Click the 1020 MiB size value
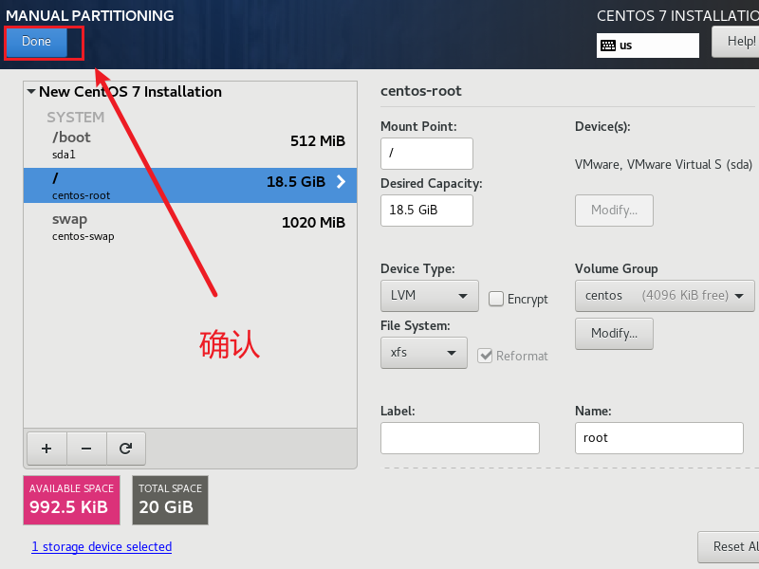 (x=313, y=223)
